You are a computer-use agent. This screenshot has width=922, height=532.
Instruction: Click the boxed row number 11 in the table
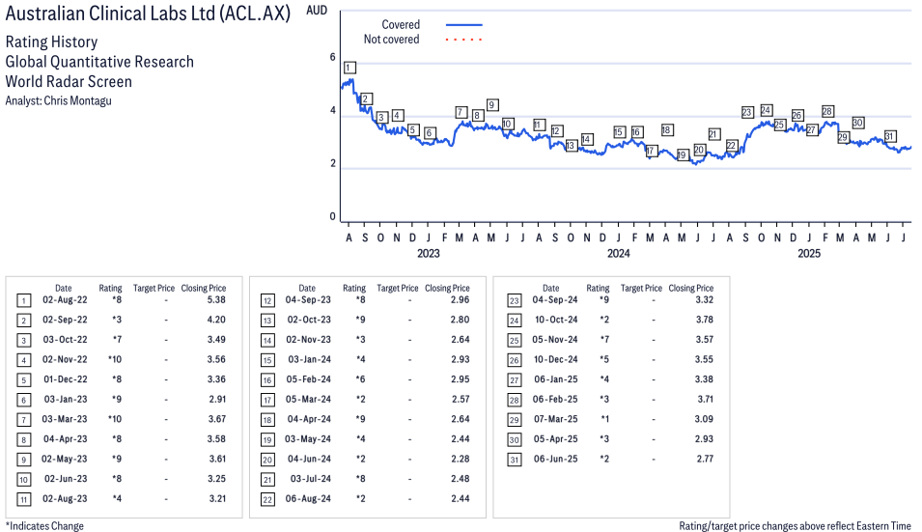pos(23,500)
